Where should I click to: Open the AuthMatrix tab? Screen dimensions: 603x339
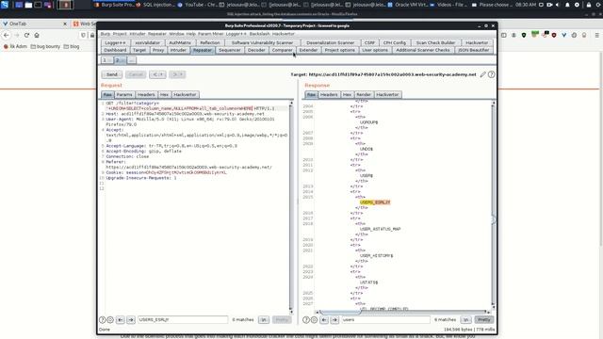[x=180, y=43]
